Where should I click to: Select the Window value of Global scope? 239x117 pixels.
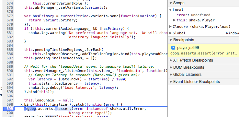[x=232, y=33]
